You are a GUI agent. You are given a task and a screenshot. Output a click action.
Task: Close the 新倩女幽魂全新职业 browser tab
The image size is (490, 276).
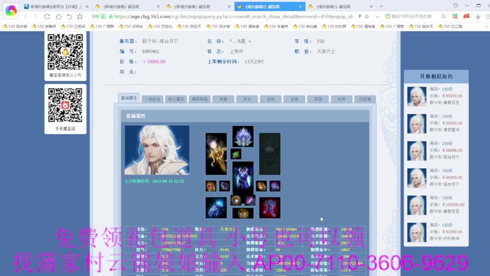coord(87,7)
